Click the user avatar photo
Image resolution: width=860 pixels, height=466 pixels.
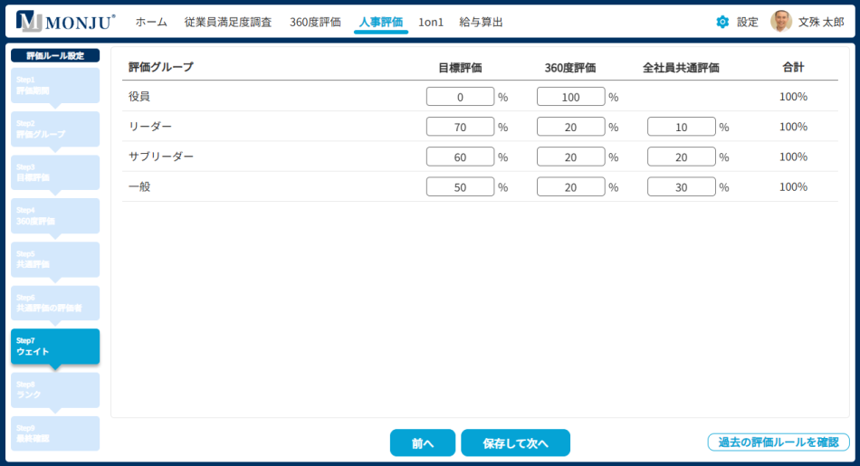780,22
